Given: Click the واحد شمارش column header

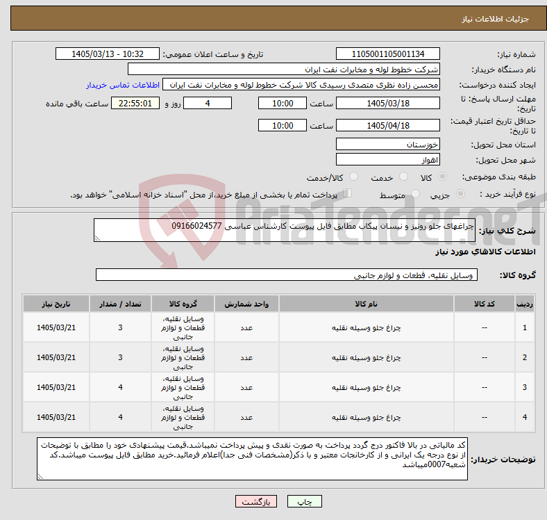Looking at the screenshot, I should click(x=246, y=304).
